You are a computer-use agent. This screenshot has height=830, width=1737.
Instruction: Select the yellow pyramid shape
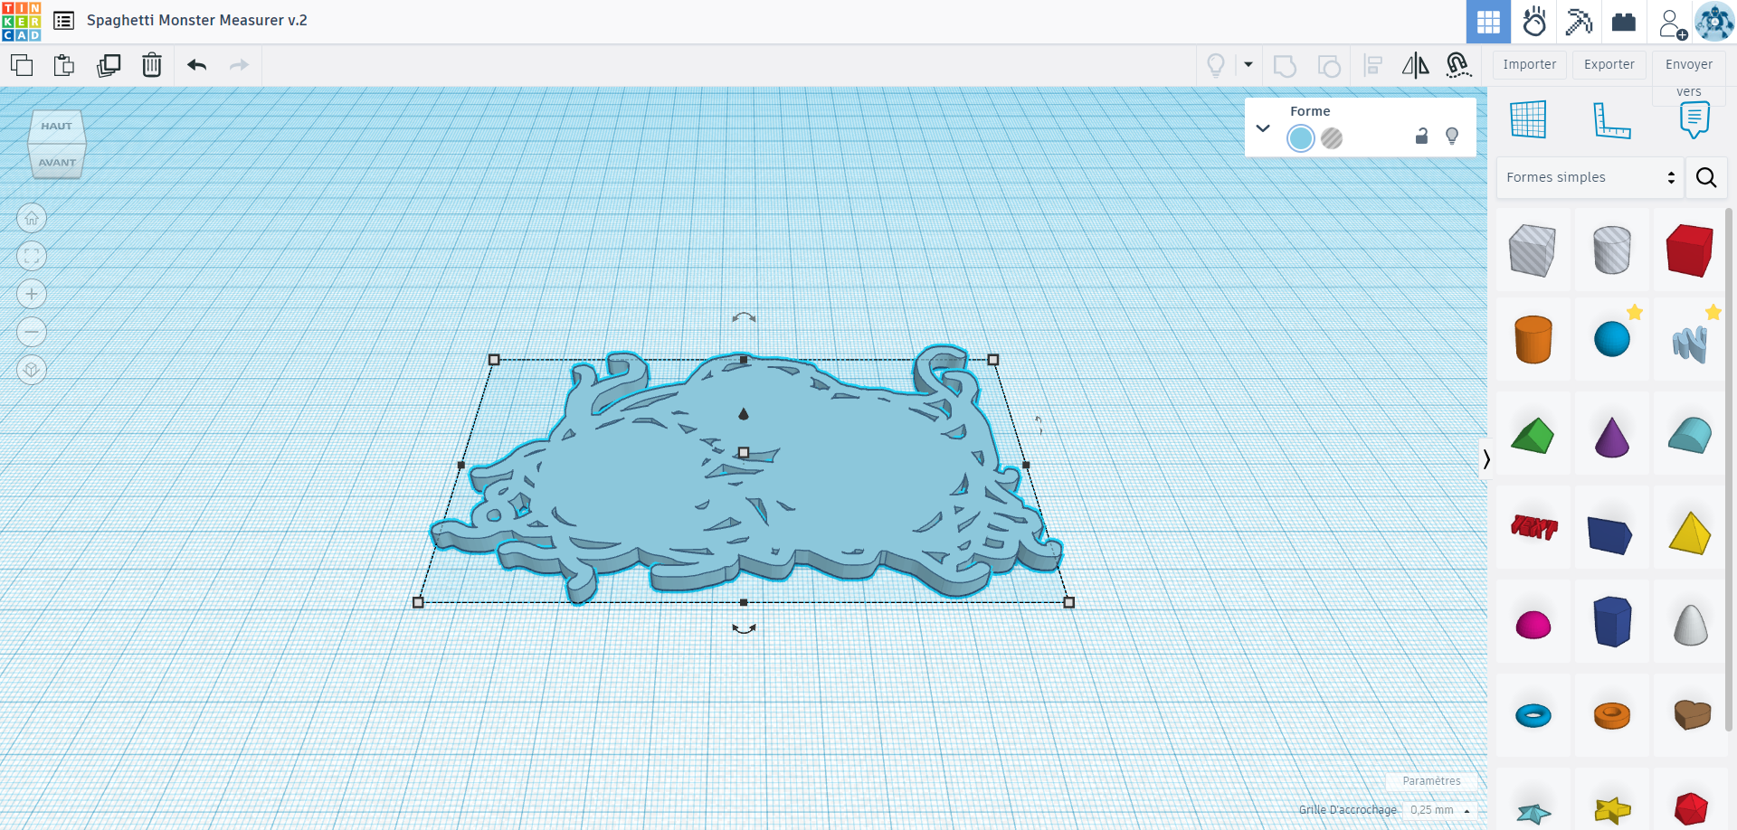click(x=1690, y=533)
